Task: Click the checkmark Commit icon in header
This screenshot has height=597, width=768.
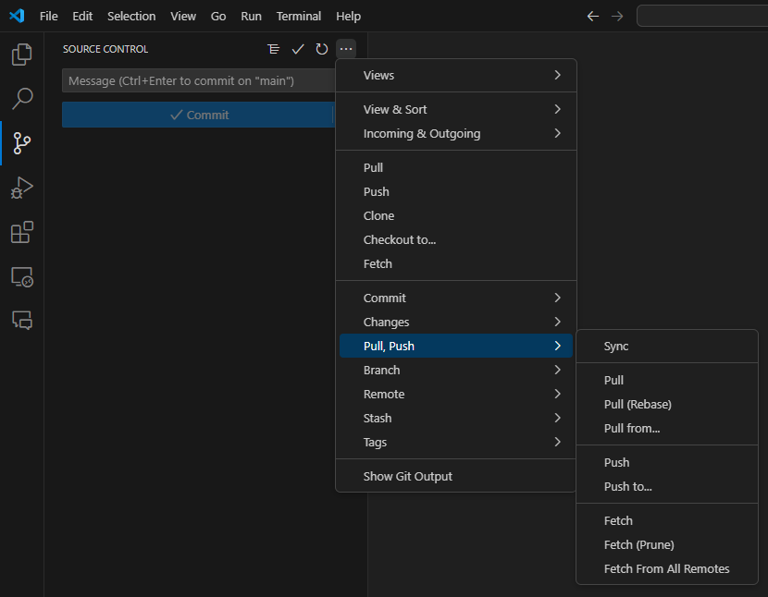Action: (x=298, y=49)
